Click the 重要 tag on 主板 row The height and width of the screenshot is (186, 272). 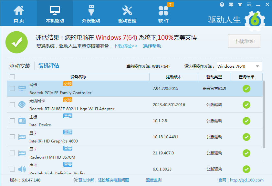tap(68, 116)
